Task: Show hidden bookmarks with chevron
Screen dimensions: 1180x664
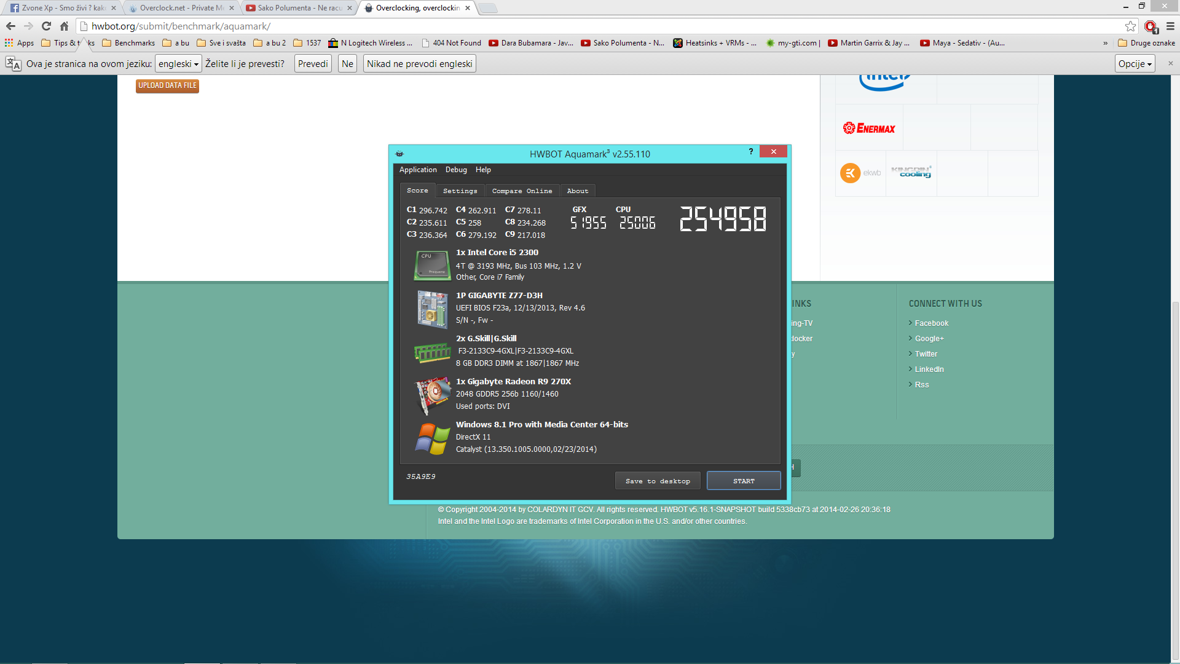Action: click(1105, 43)
